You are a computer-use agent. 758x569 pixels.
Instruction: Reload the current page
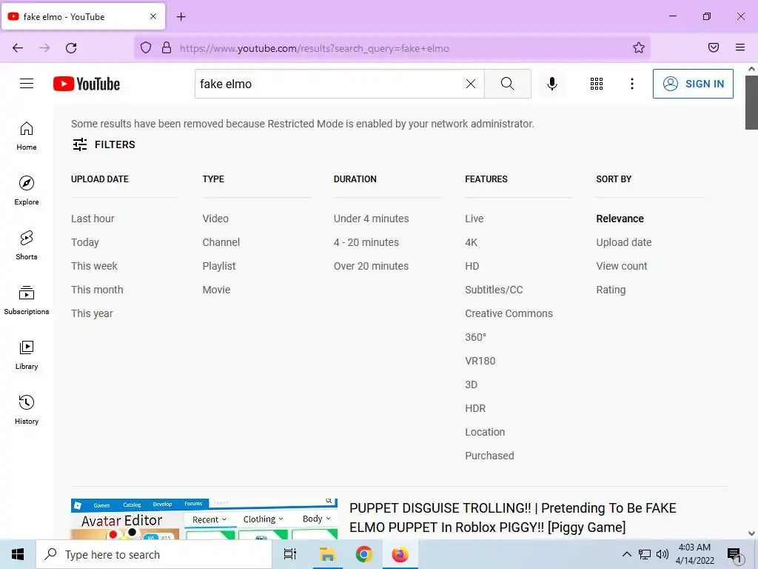71,48
